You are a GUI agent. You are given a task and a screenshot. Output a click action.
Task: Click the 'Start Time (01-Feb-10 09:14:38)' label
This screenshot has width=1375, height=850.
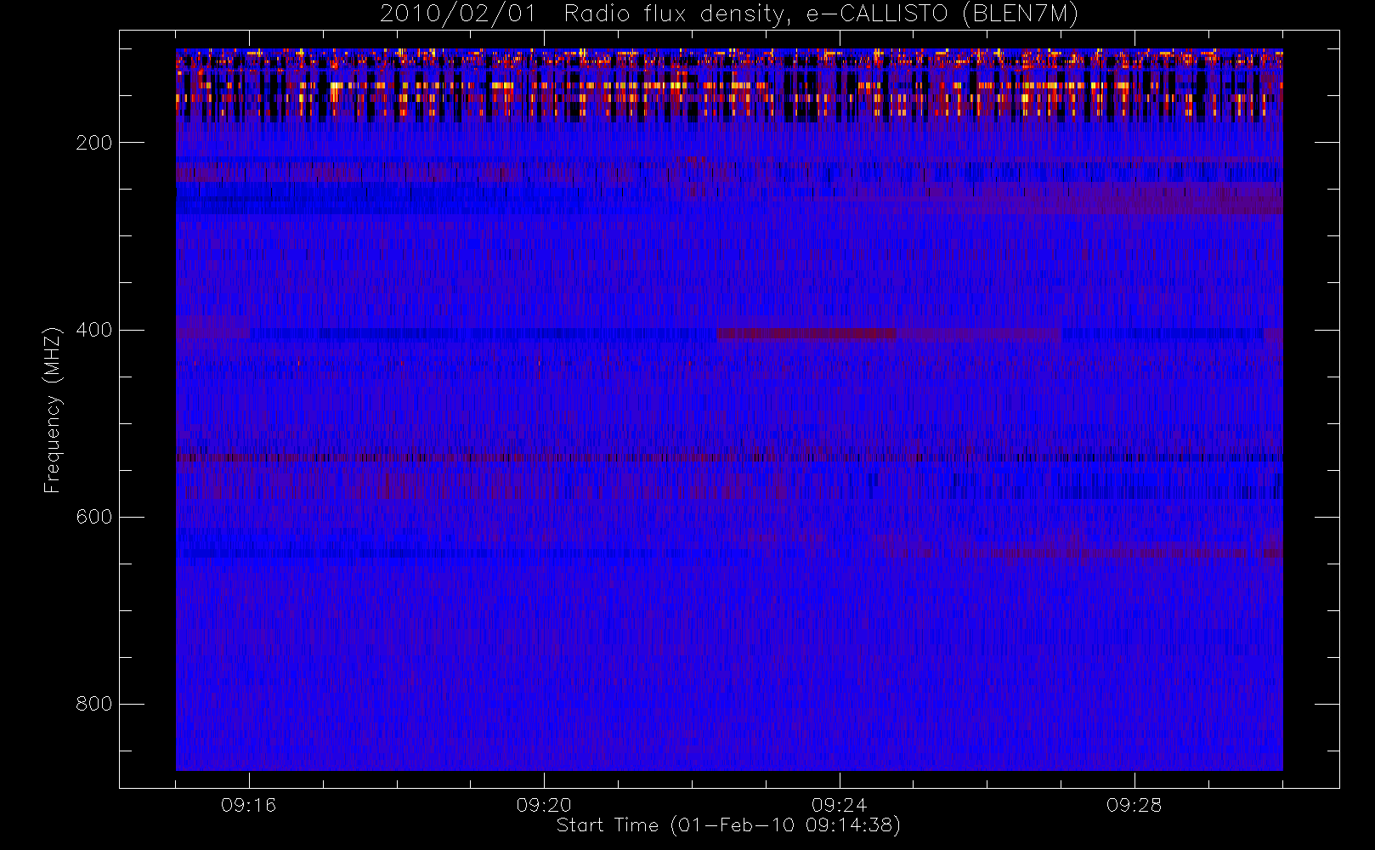pyautogui.click(x=728, y=825)
